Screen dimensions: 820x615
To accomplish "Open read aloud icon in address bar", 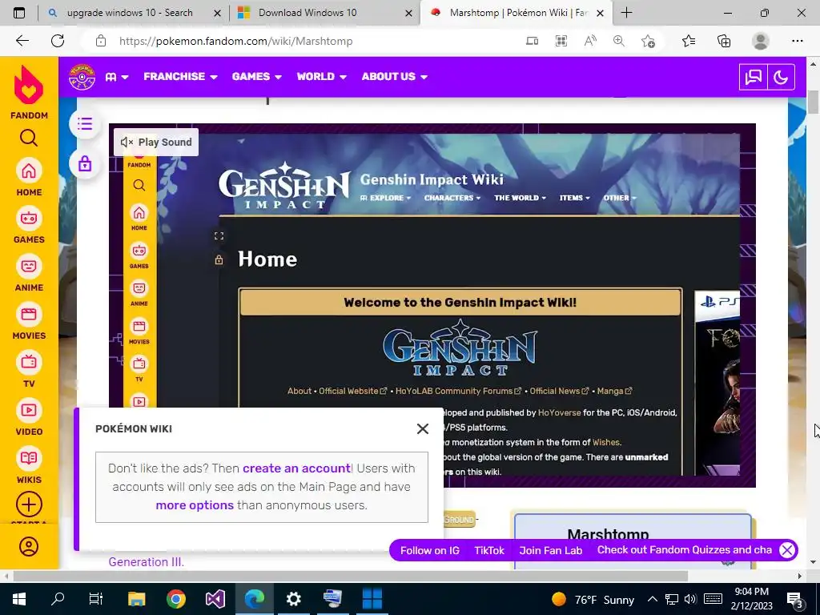I will [590, 41].
